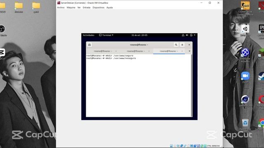Screen dimensions: 264x148
Task: Click the keyboard capture status icon
Action: pos(205,146)
